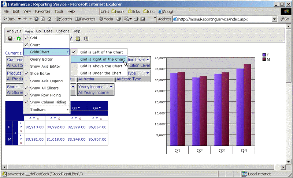Toggle Show Row Hiding option
293x178 pixels.
click(47, 95)
